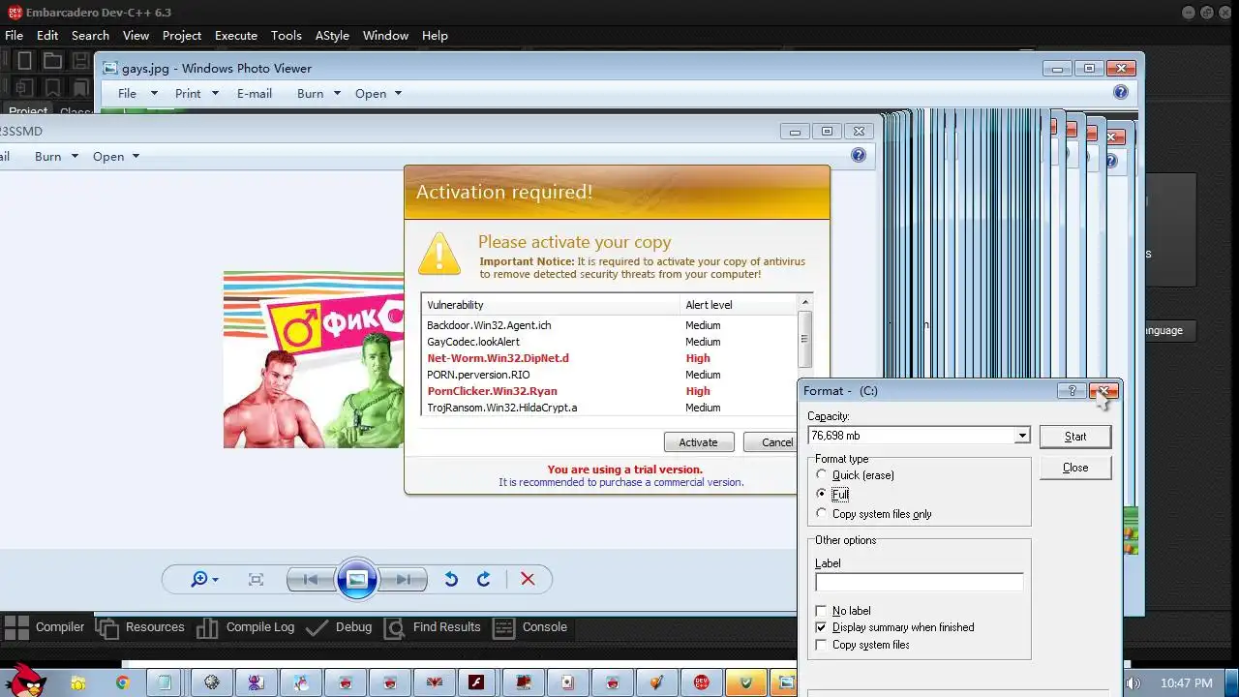The width and height of the screenshot is (1239, 697).
Task: Click the yellow smiley icon in the taskbar
Action: 77,683
